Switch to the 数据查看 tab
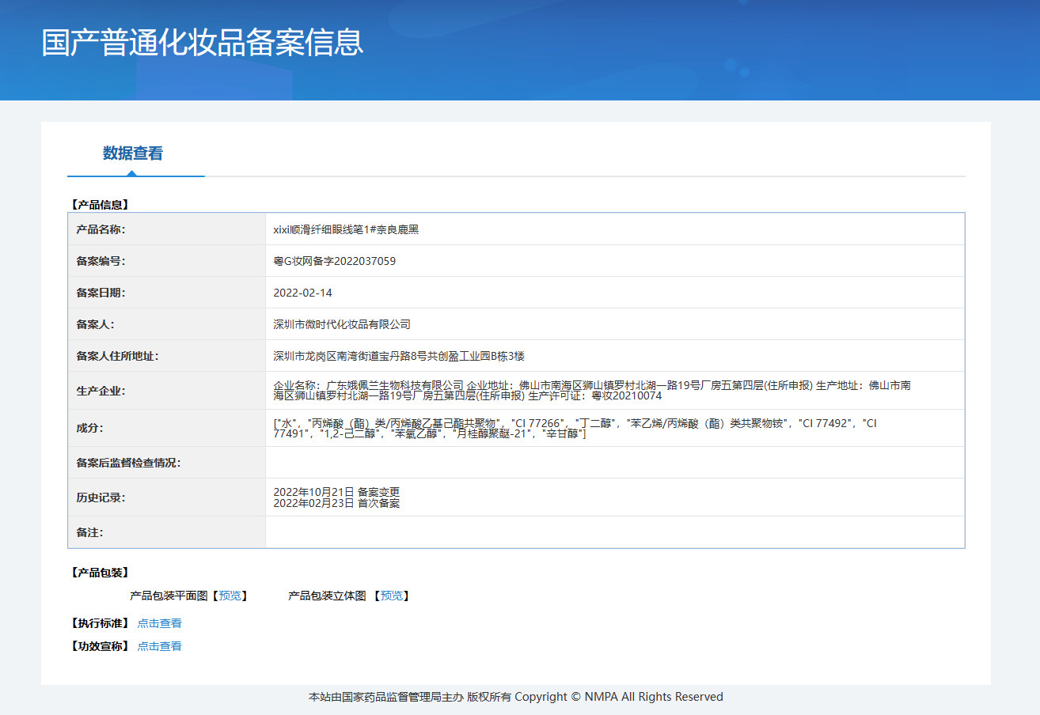Screen dimensions: 1040x715 click(132, 153)
